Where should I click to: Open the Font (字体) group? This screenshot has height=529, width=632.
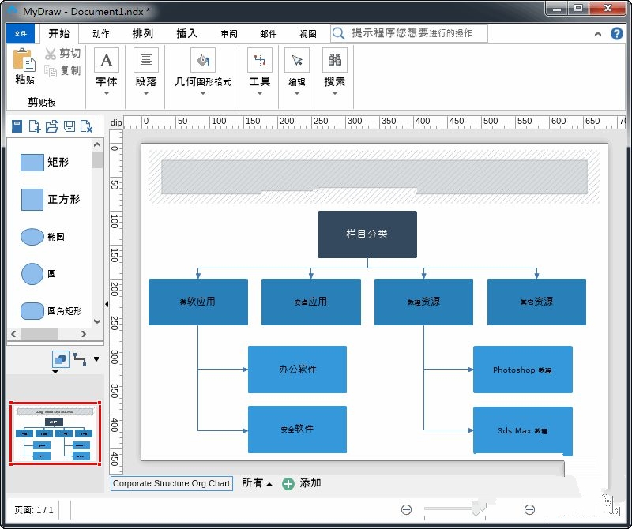pyautogui.click(x=107, y=71)
